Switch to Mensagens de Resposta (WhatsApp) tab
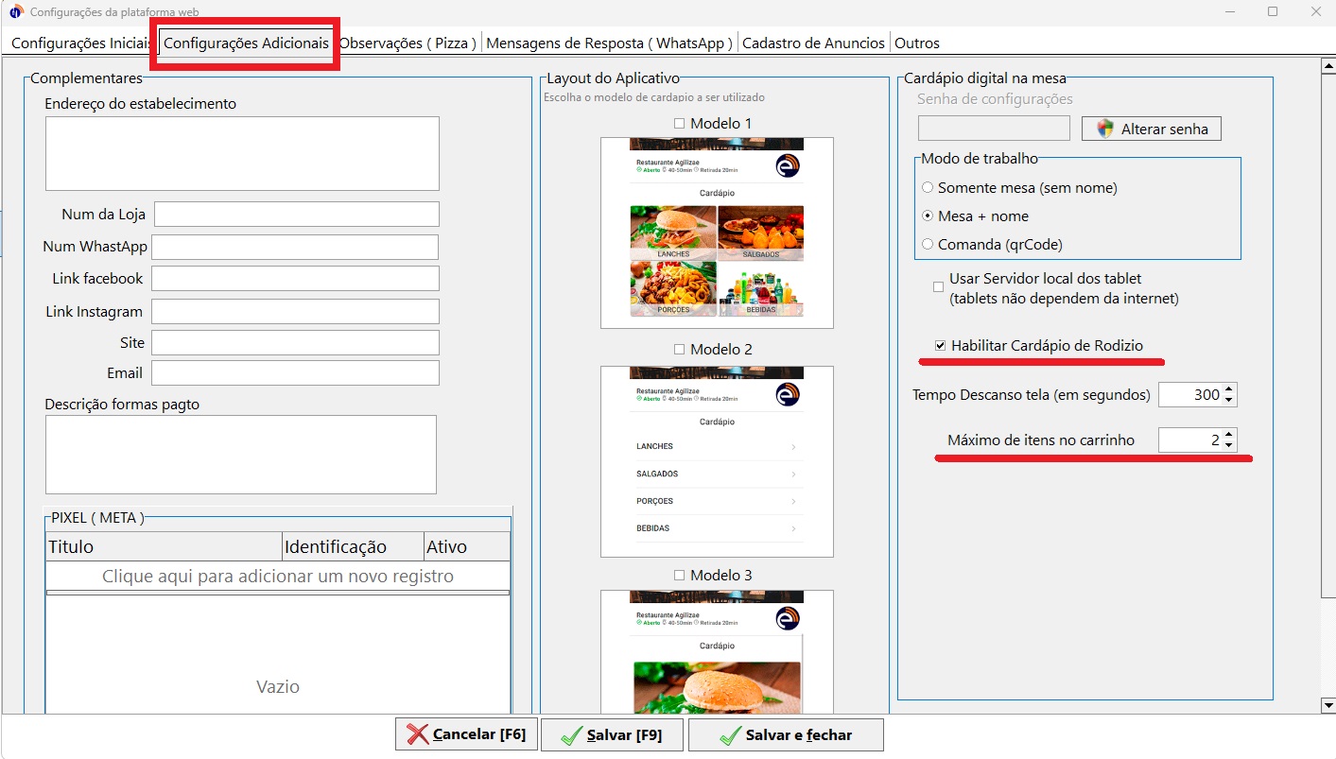This screenshot has width=1336, height=759. pyautogui.click(x=609, y=43)
